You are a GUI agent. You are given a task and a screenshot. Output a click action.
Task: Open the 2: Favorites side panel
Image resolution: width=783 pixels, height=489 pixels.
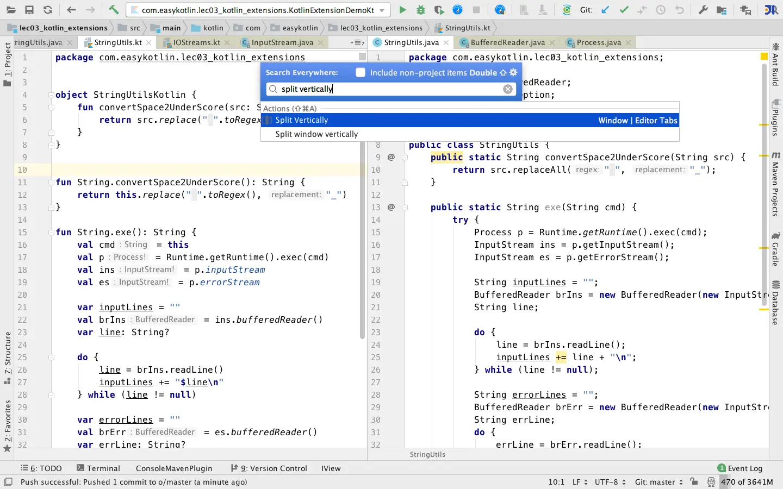[7, 427]
